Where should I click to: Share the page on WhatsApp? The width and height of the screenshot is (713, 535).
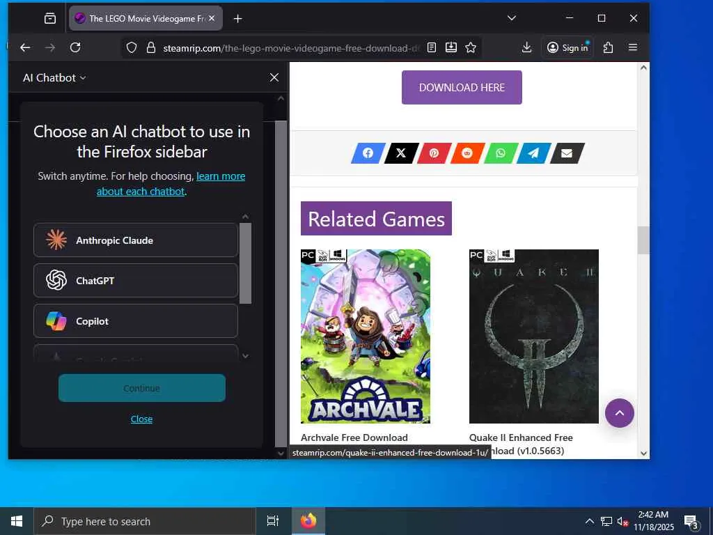[x=500, y=153]
